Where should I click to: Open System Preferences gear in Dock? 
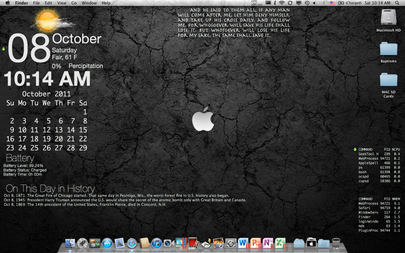pyautogui.click(x=231, y=244)
